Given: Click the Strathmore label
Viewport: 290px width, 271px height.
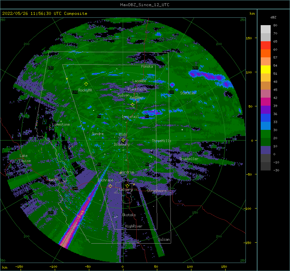Looking at the screenshot, I should click(x=157, y=191).
